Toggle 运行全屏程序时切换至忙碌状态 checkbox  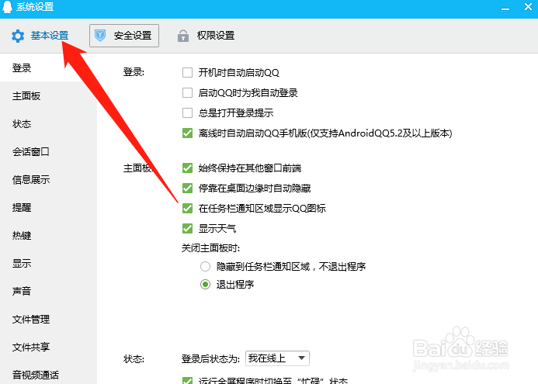[187, 381]
